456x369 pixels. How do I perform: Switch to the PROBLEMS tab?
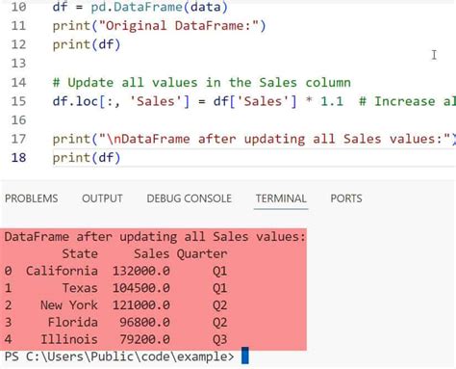pyautogui.click(x=32, y=198)
